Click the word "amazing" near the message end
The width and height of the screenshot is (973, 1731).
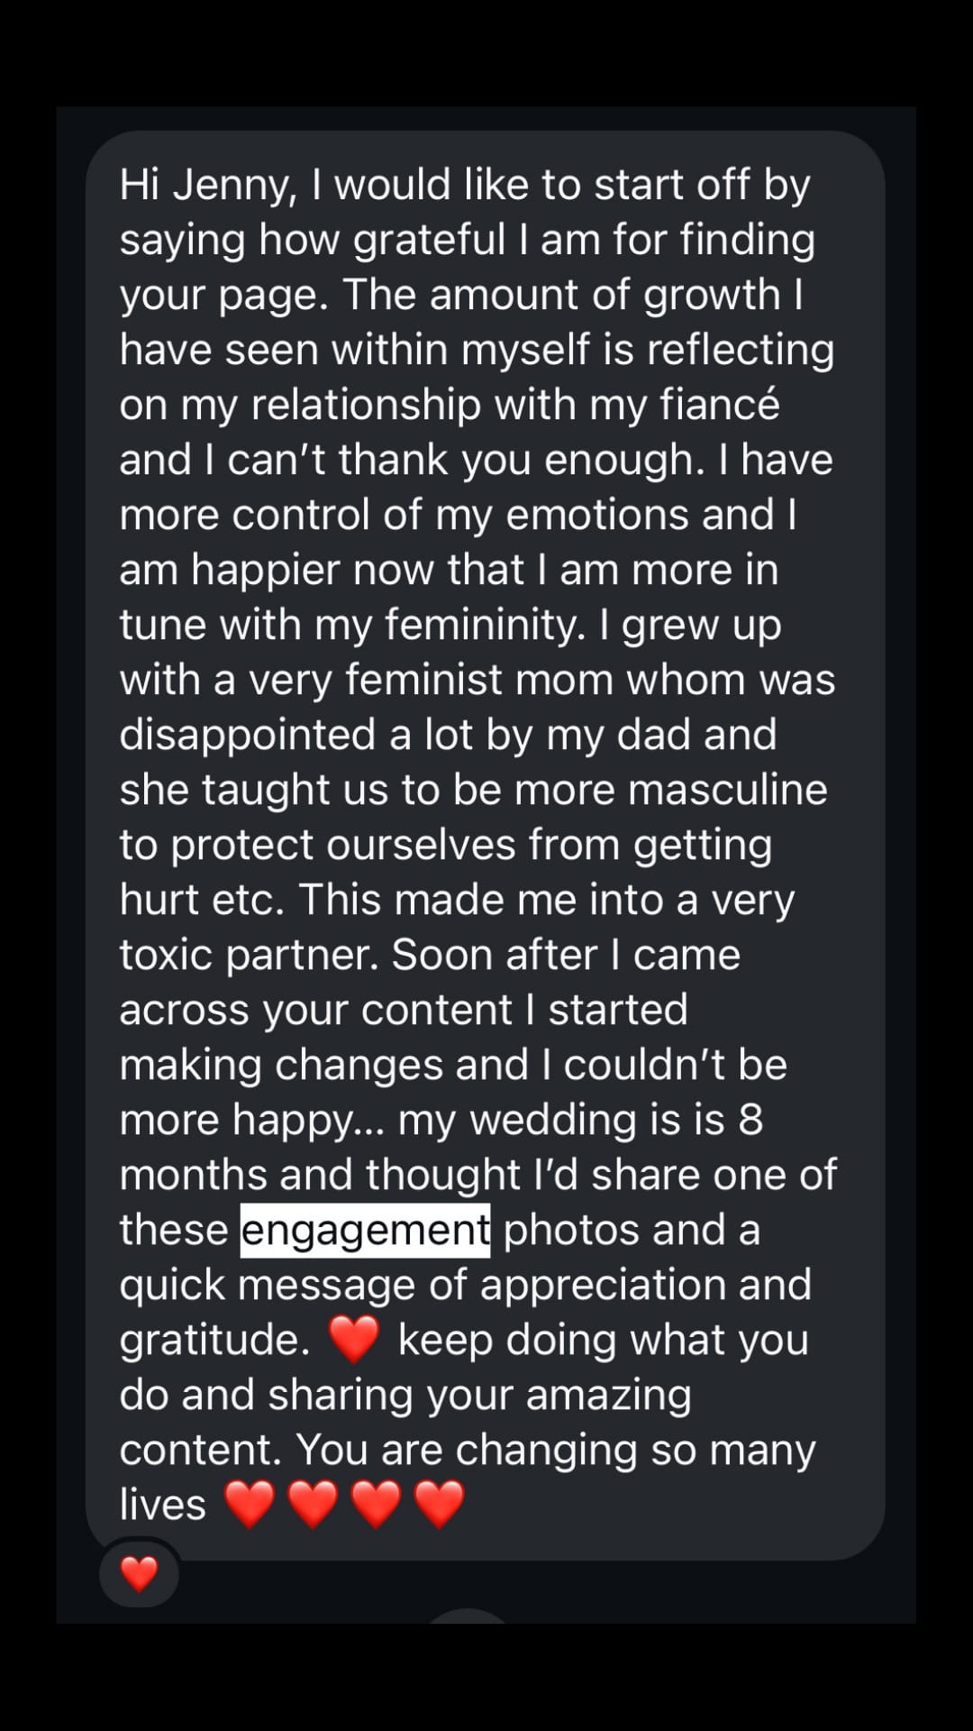pos(608,1395)
